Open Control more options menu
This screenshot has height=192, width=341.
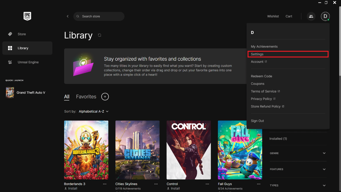point(207,184)
